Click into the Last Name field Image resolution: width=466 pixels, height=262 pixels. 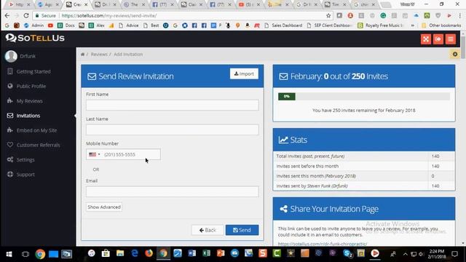click(x=173, y=130)
